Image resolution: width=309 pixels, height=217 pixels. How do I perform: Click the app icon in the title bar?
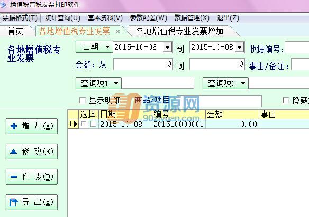click(3, 5)
